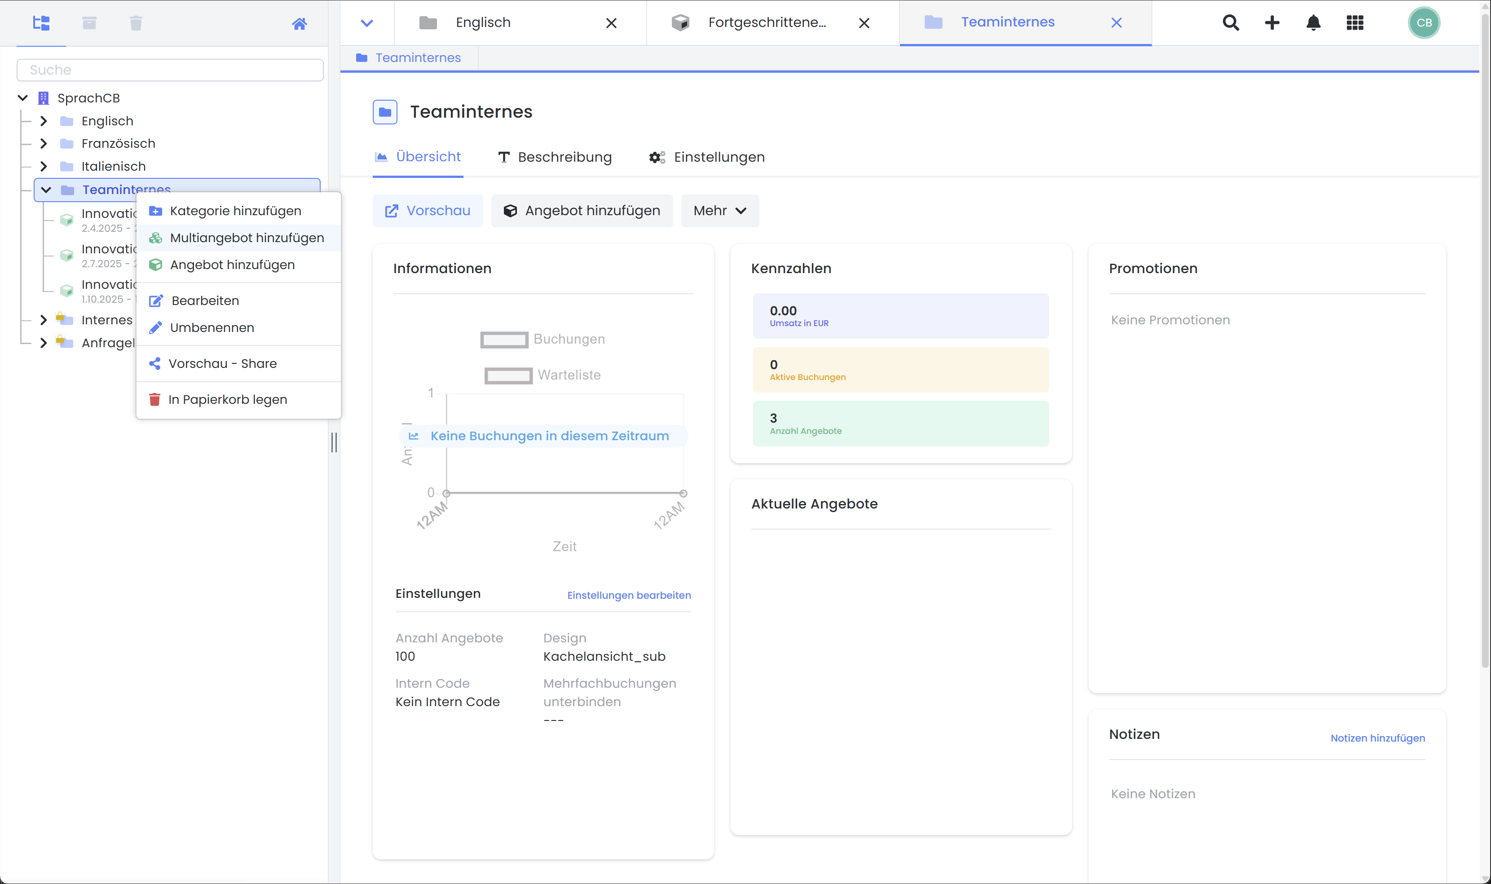Open the archive icon in sidebar header
The height and width of the screenshot is (884, 1491).
[x=89, y=23]
